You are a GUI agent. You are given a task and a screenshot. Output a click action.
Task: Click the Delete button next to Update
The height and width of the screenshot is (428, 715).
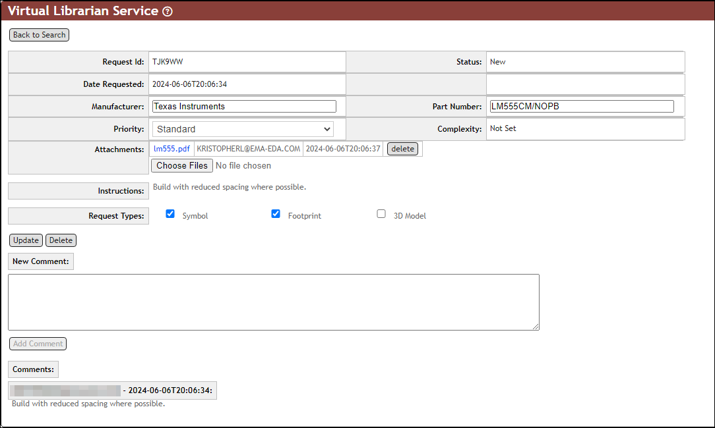(61, 240)
